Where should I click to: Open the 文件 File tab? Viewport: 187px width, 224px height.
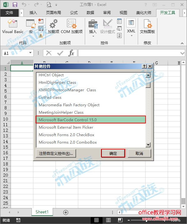tap(9, 13)
